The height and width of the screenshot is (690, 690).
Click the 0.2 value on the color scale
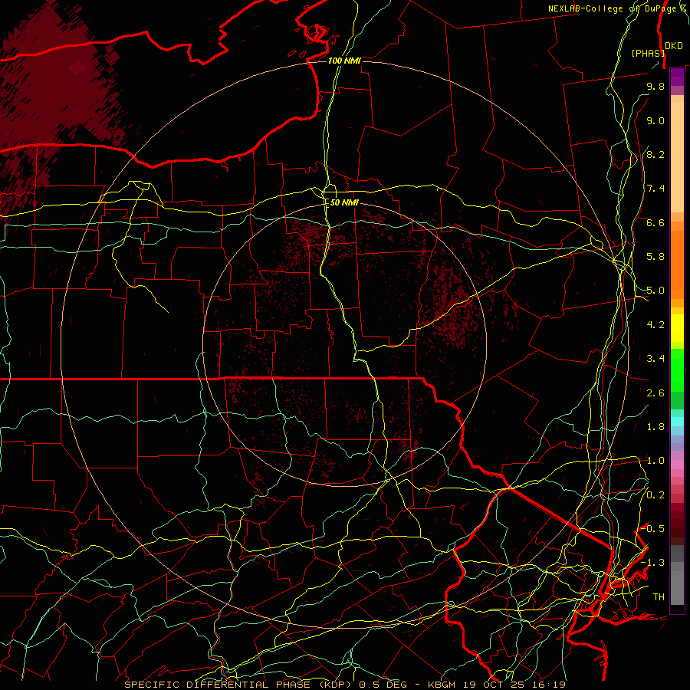point(655,495)
